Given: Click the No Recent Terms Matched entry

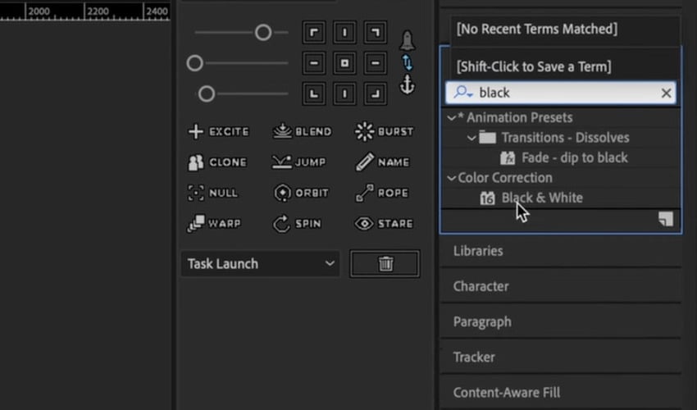Looking at the screenshot, I should (x=537, y=29).
